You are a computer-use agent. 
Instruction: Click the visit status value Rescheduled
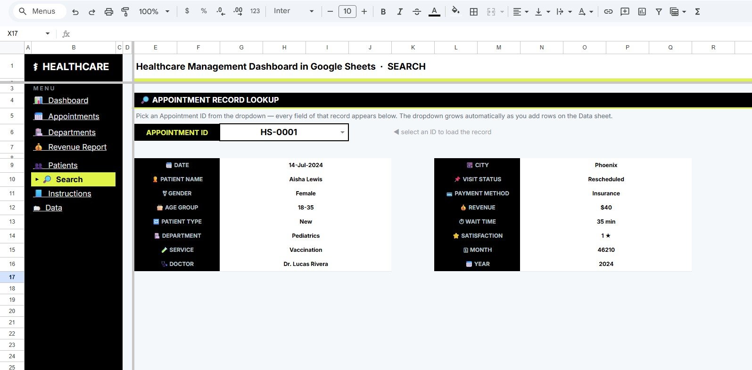(606, 179)
